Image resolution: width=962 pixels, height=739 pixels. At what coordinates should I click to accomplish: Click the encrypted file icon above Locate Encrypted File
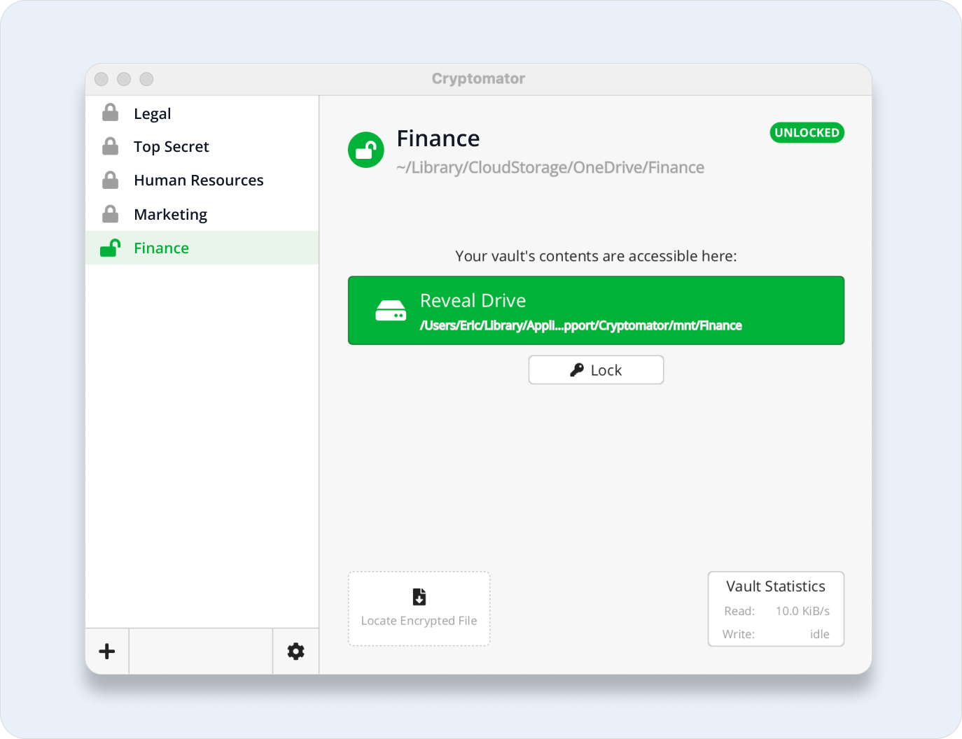click(419, 597)
